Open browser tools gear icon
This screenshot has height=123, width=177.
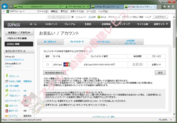tap(173, 6)
